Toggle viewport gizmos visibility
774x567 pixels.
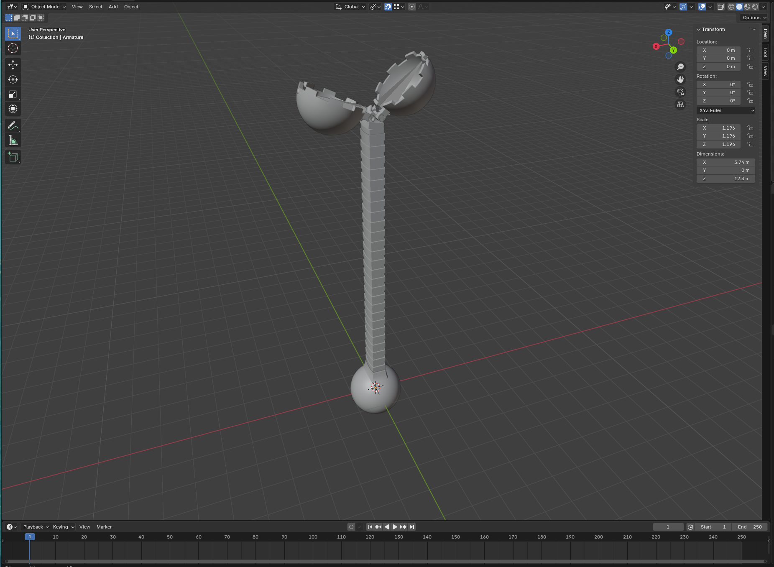pos(683,7)
